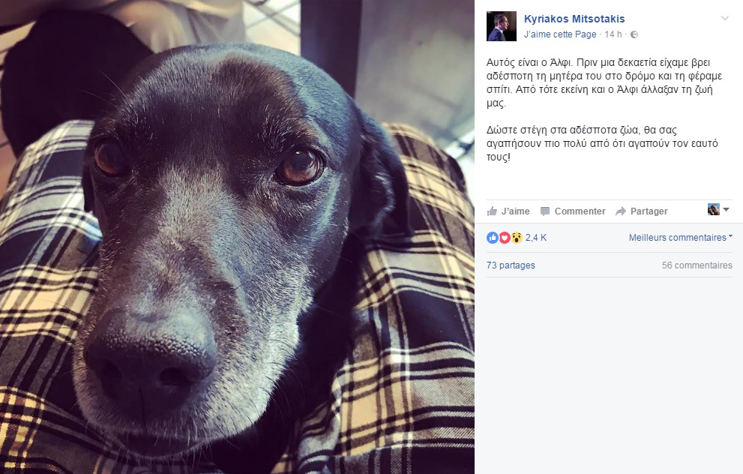Click the blue Like reaction icon
Screen dimensions: 743x474
click(493, 238)
